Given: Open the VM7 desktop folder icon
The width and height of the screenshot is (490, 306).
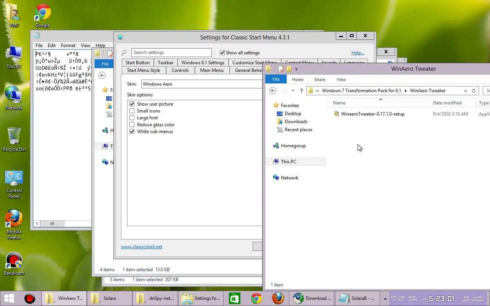Looking at the screenshot, I should [14, 15].
